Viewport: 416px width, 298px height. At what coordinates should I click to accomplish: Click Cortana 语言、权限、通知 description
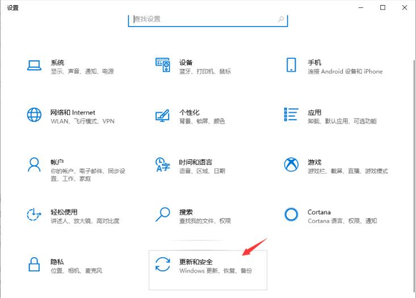click(342, 220)
